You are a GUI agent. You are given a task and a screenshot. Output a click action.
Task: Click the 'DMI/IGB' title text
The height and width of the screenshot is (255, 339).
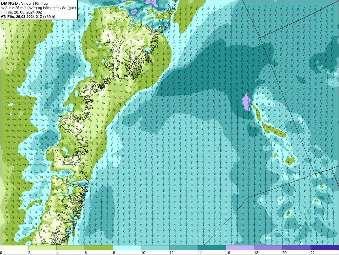coord(9,3)
